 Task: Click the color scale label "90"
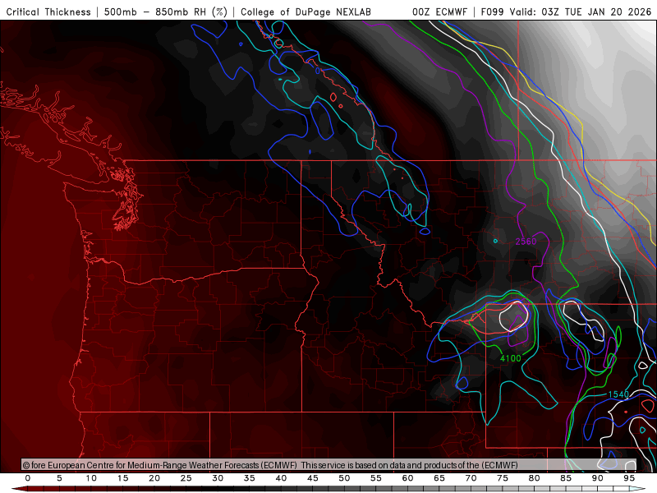coord(598,478)
